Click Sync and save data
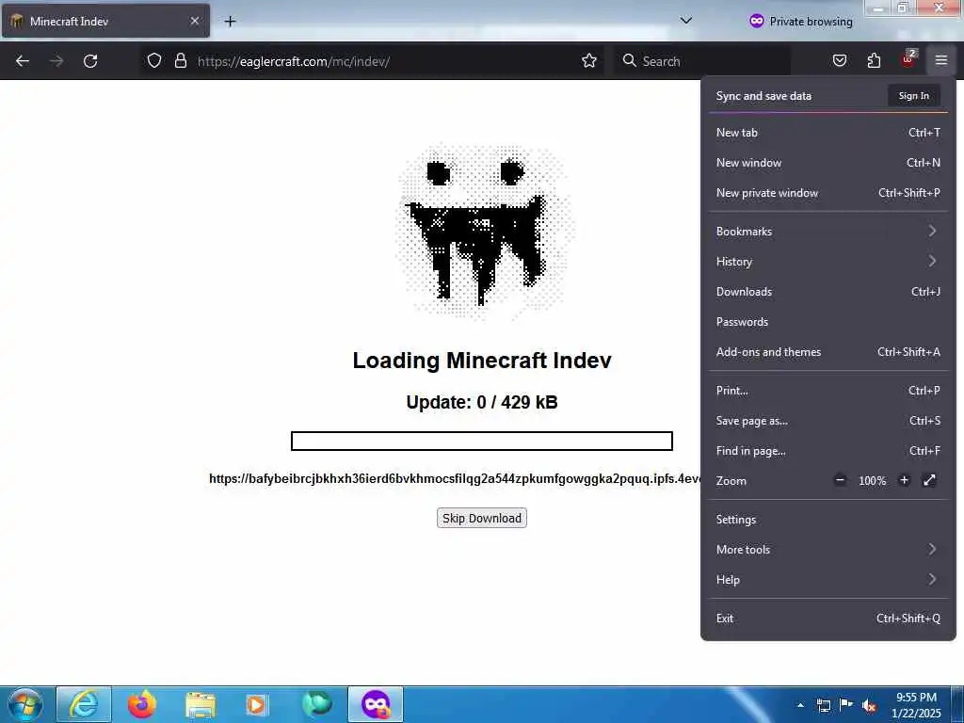The height and width of the screenshot is (723, 964). [x=763, y=96]
